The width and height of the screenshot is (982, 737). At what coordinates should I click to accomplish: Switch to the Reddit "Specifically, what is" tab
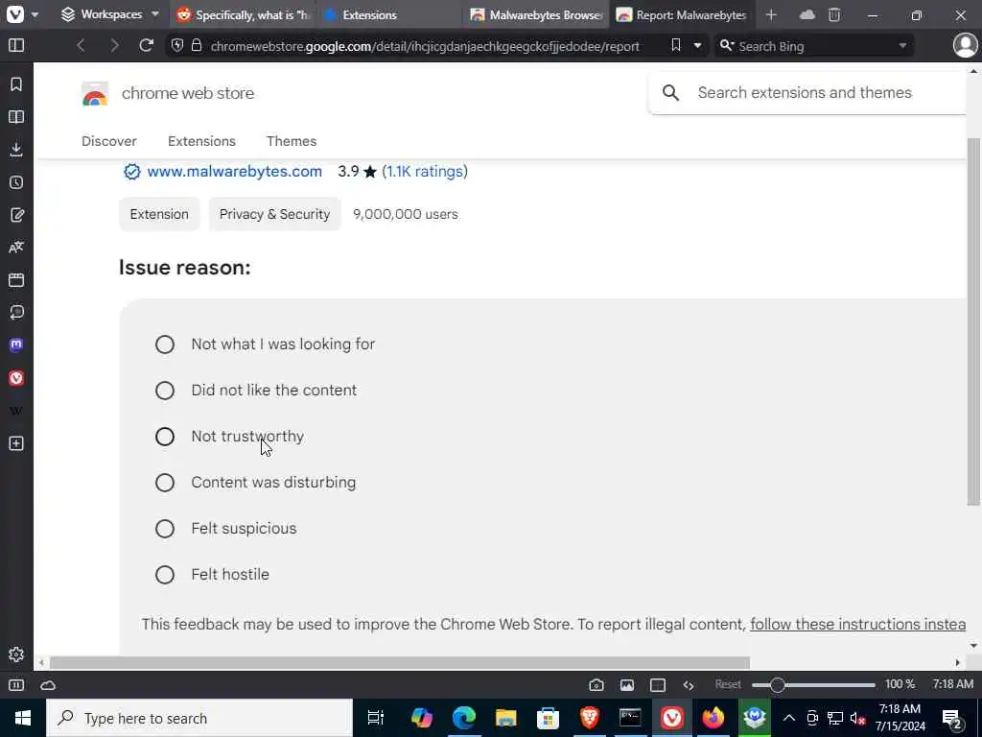243,14
